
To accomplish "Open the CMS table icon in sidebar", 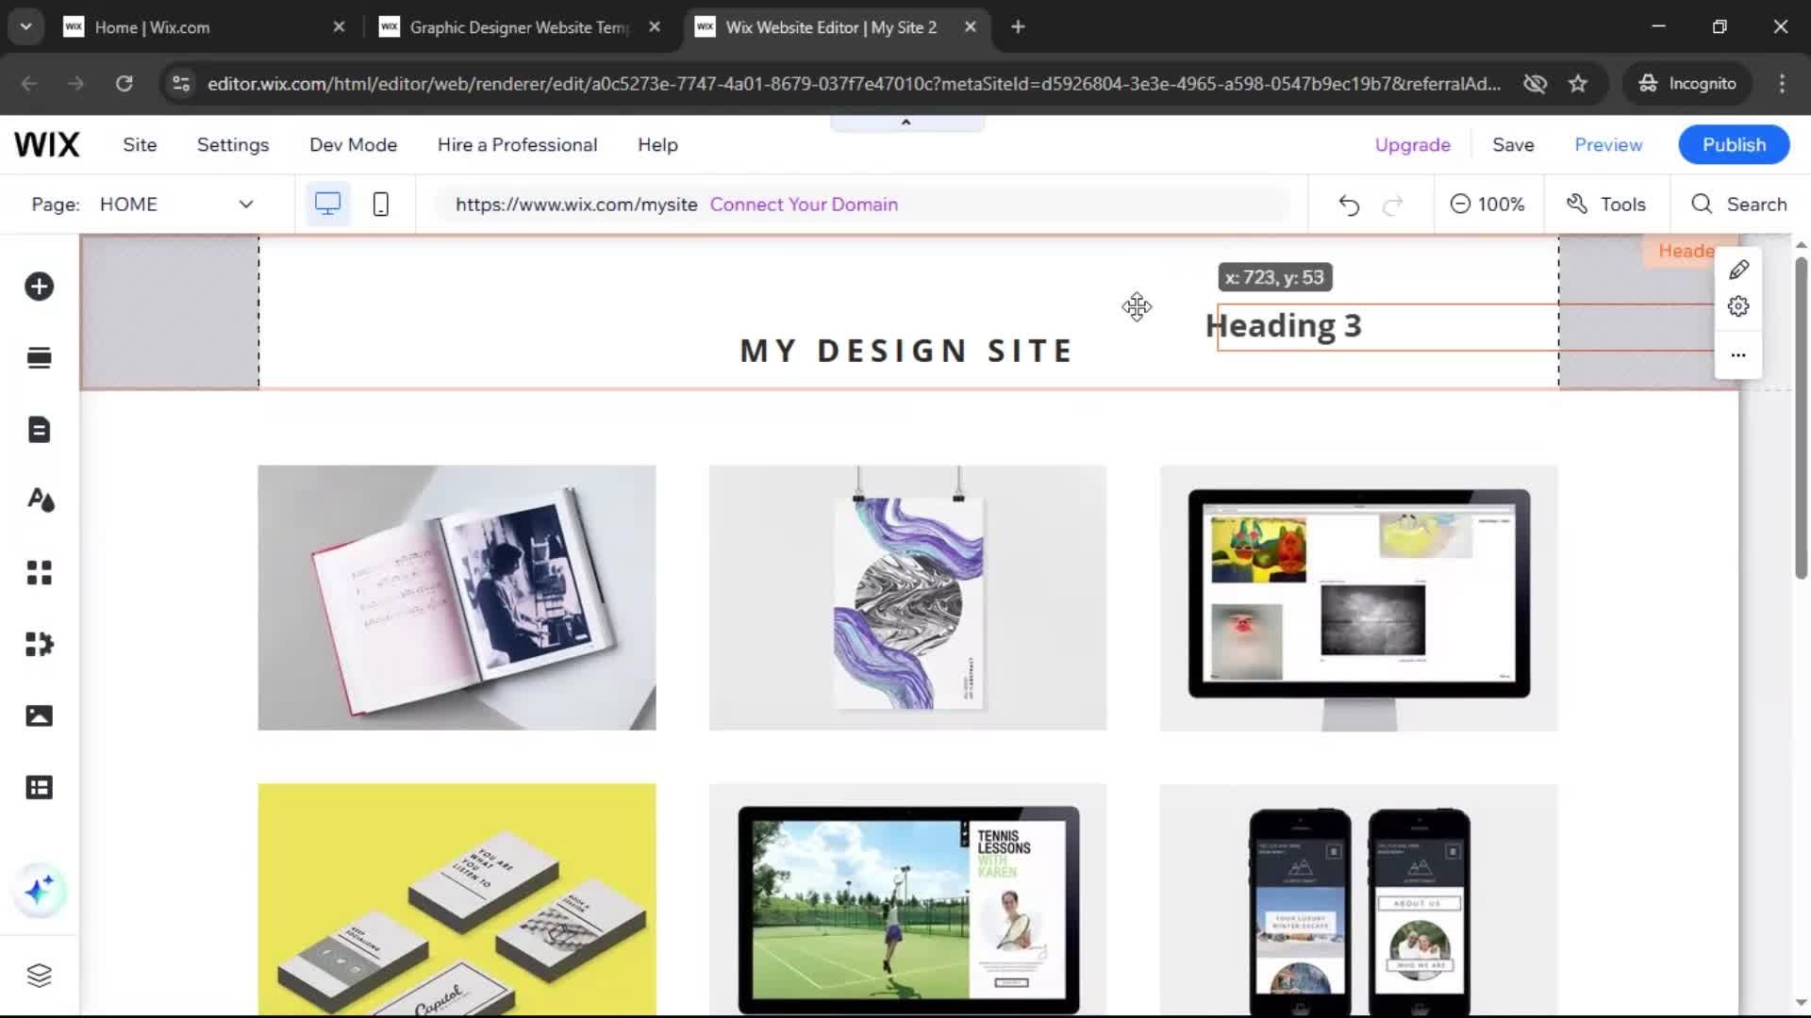I will 39,787.
